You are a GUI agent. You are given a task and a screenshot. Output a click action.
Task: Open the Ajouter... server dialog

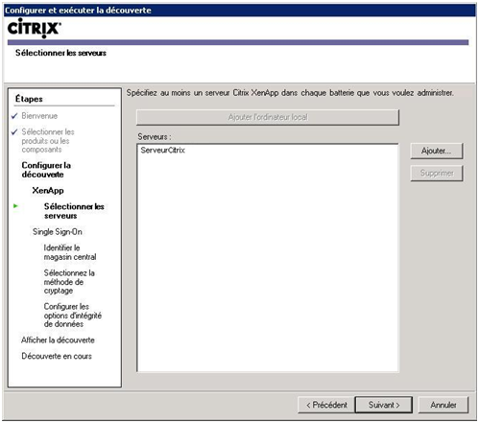(437, 151)
